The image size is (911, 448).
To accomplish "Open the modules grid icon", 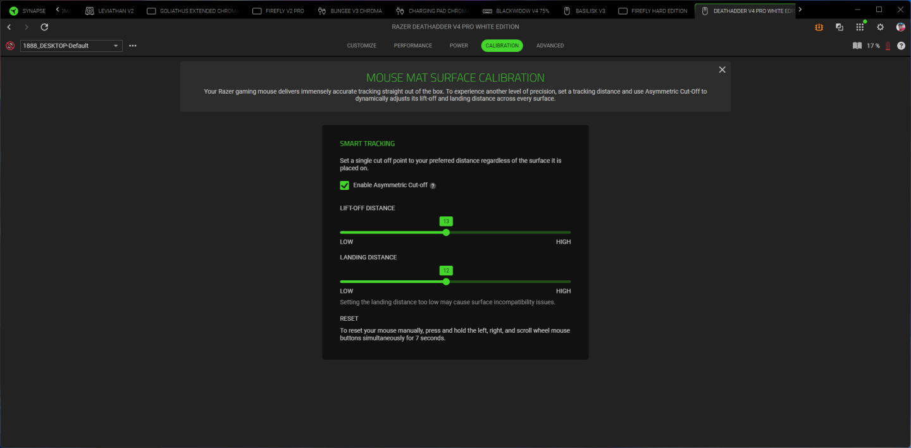I will (860, 27).
